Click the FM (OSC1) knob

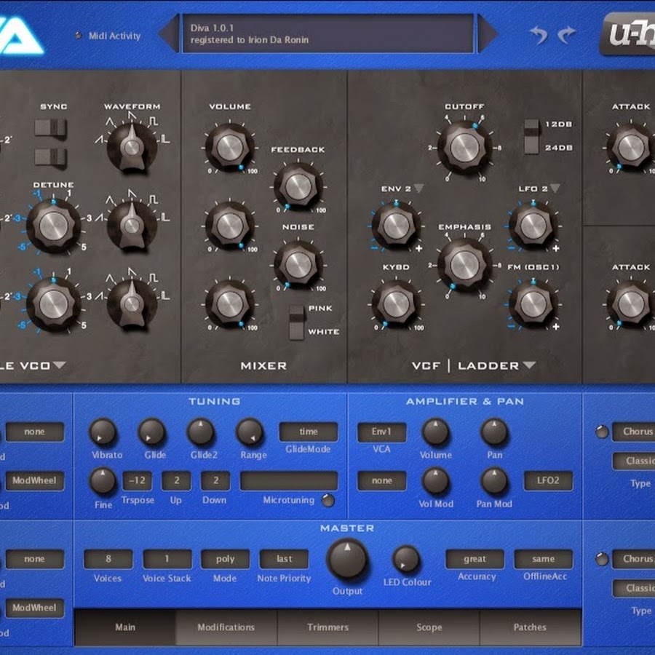(x=533, y=304)
